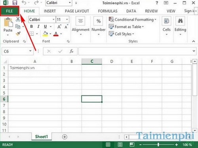Open the Name Box dropdown arrow
The height and width of the screenshot is (148, 198).
(x=30, y=51)
